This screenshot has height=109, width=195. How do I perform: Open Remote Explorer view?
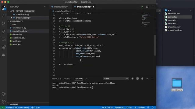coord(4,39)
